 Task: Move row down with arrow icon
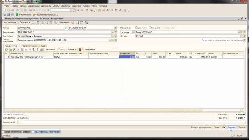pyautogui.click(x=30, y=49)
